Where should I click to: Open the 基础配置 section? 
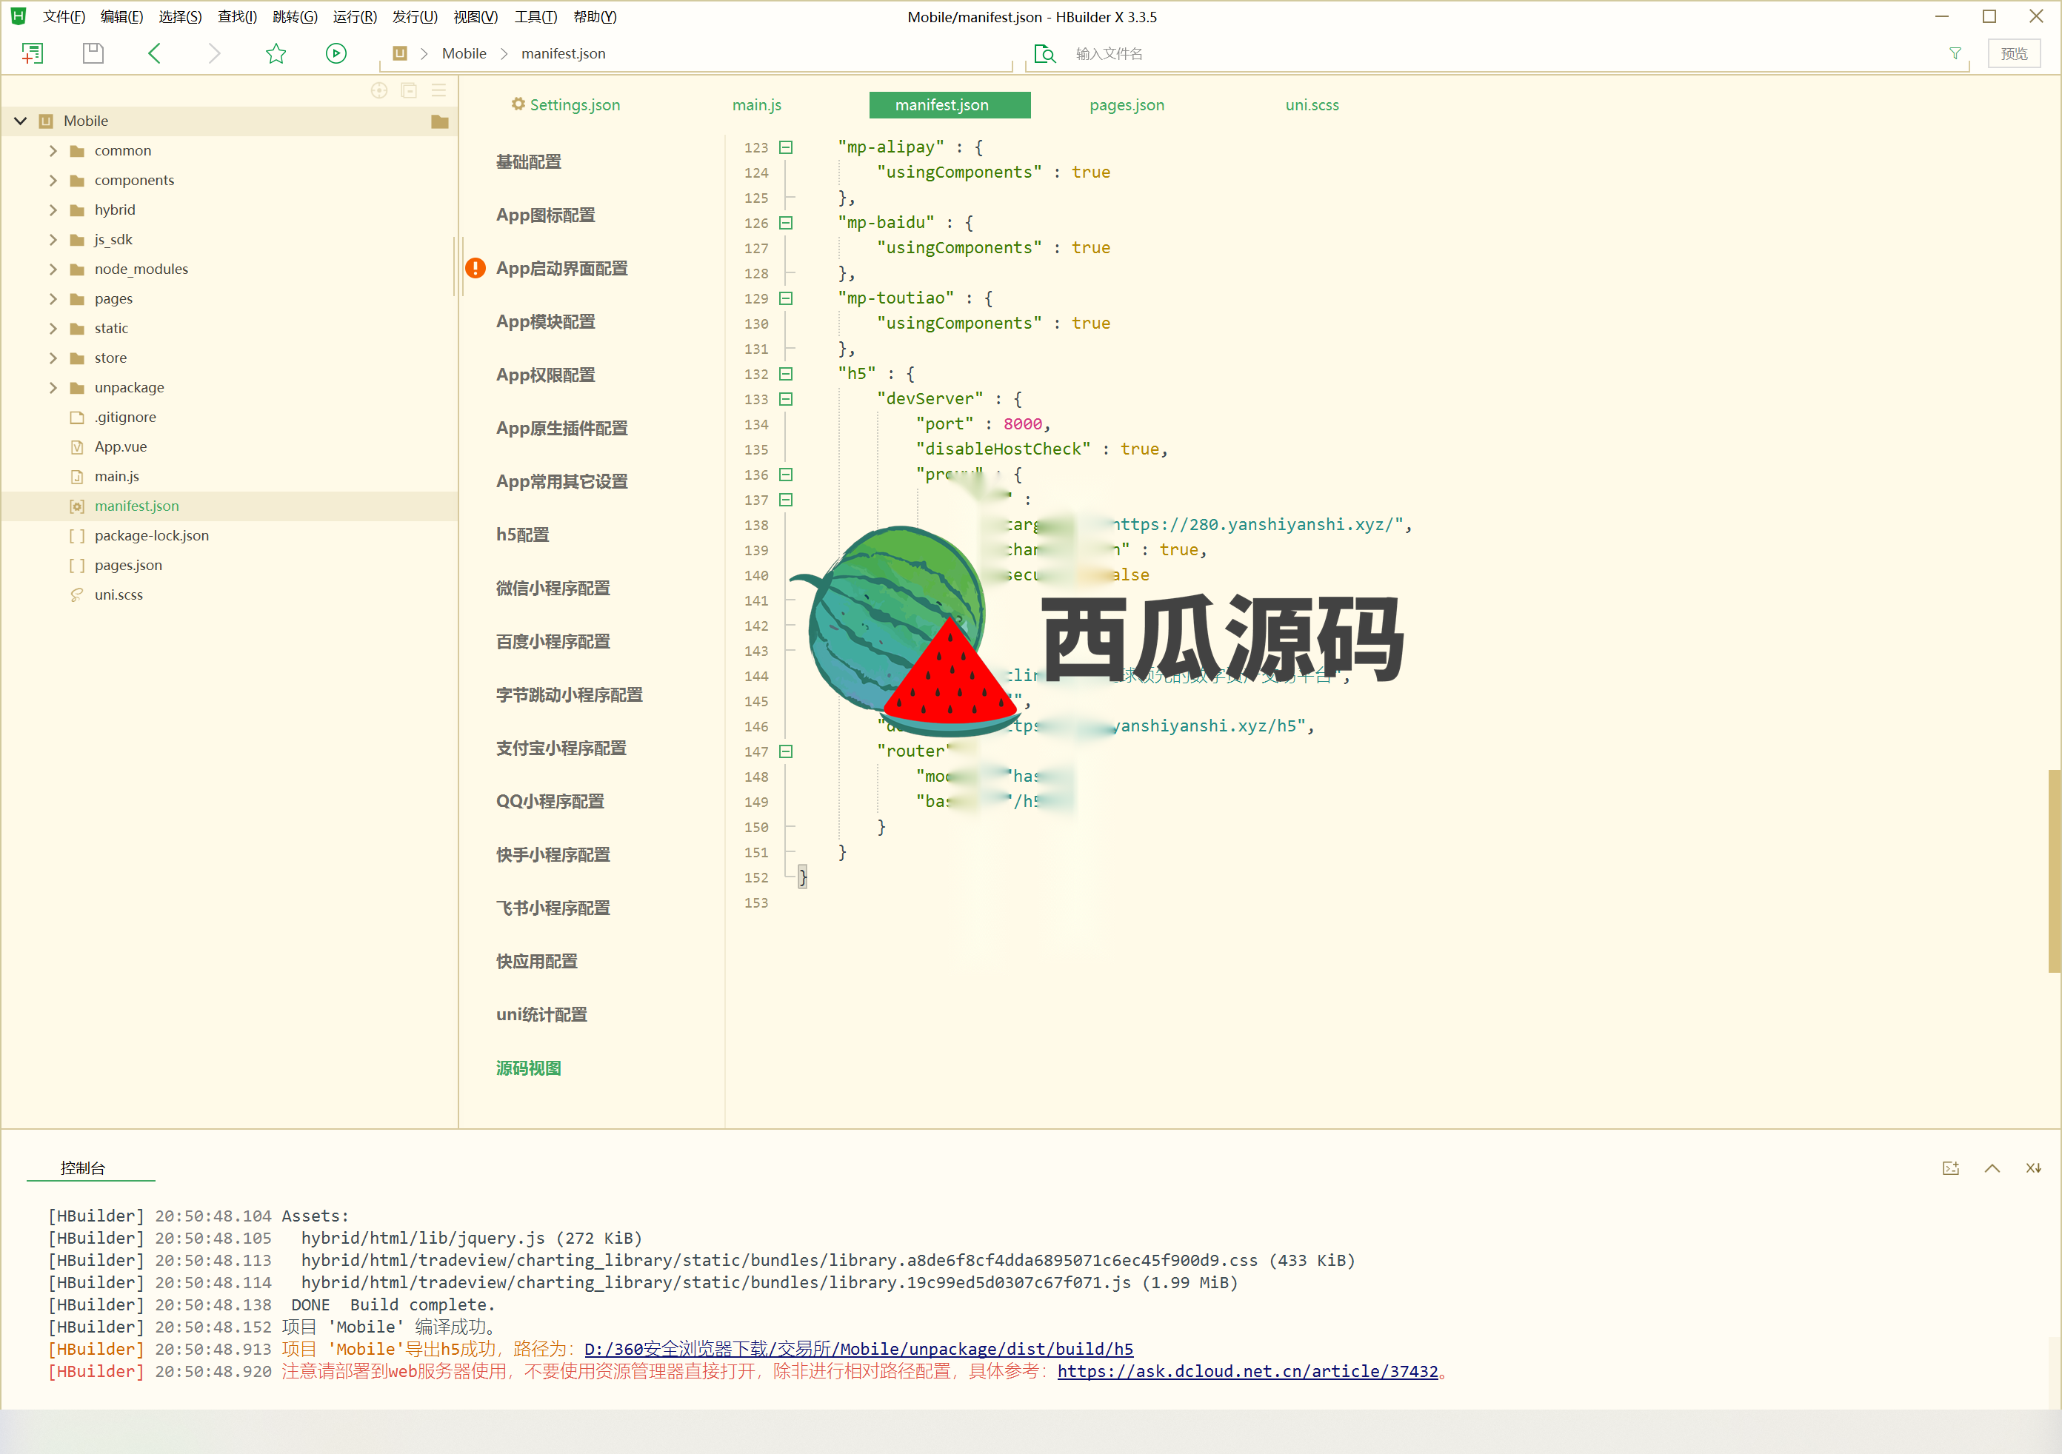(528, 161)
